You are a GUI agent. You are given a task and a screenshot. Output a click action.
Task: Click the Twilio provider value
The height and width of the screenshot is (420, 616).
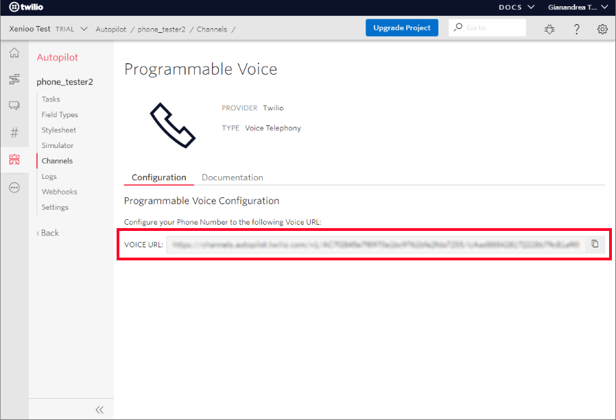coord(273,108)
